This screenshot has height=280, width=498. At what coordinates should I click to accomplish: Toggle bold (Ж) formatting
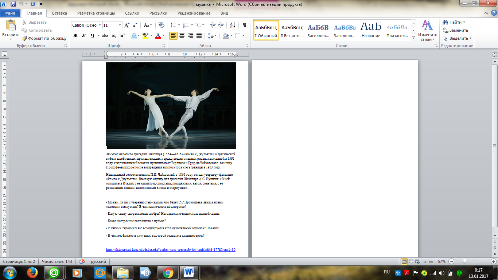pos(75,36)
